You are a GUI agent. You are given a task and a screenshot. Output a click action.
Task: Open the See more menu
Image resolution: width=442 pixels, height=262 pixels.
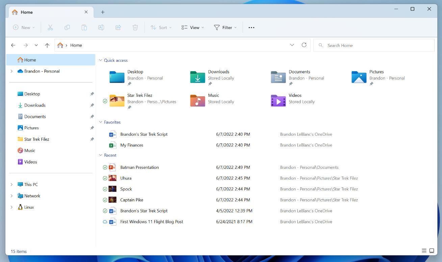251,27
